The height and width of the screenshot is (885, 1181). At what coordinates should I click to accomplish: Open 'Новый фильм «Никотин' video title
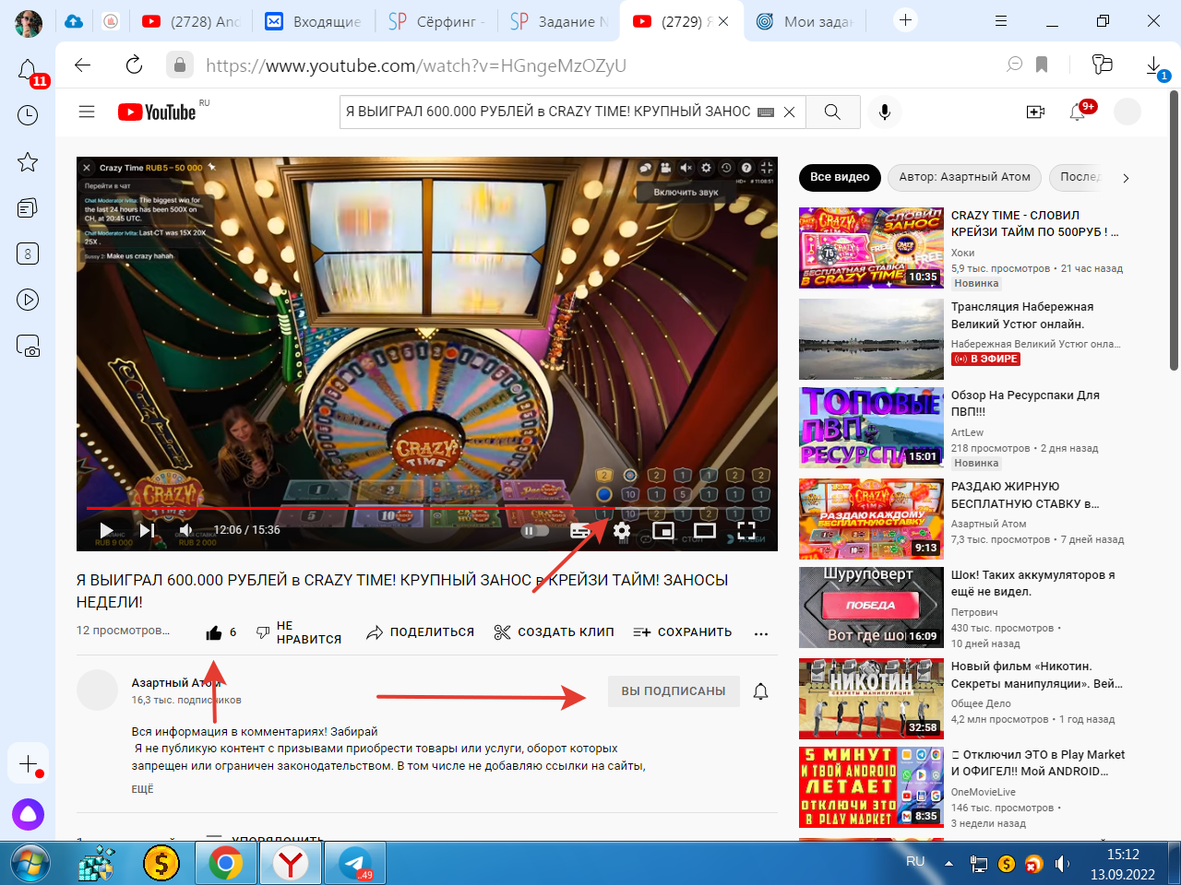tap(1037, 675)
